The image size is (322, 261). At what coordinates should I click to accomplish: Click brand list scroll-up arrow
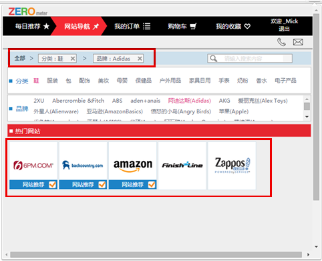307,99
